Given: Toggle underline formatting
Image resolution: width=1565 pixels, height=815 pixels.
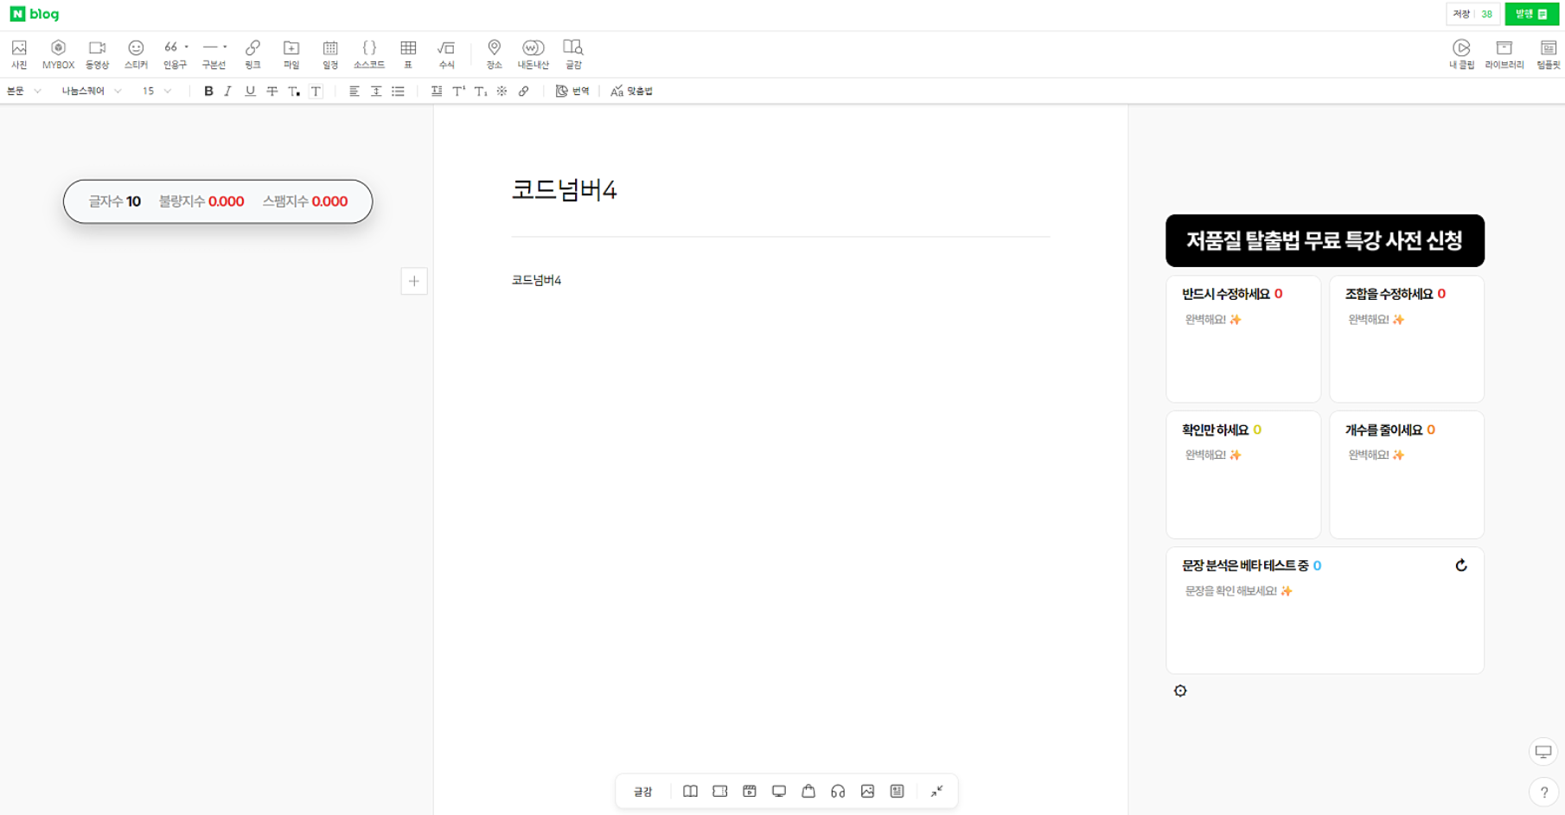Looking at the screenshot, I should (x=250, y=91).
